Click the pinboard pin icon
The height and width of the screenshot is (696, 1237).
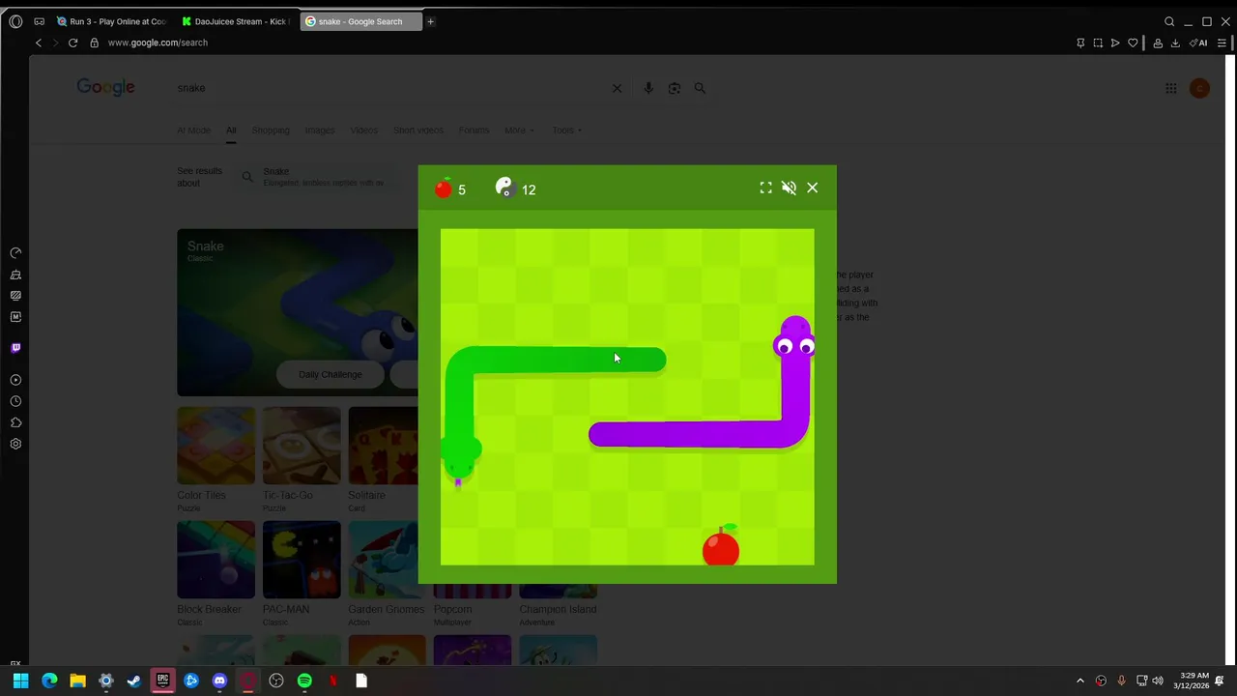pos(1080,43)
